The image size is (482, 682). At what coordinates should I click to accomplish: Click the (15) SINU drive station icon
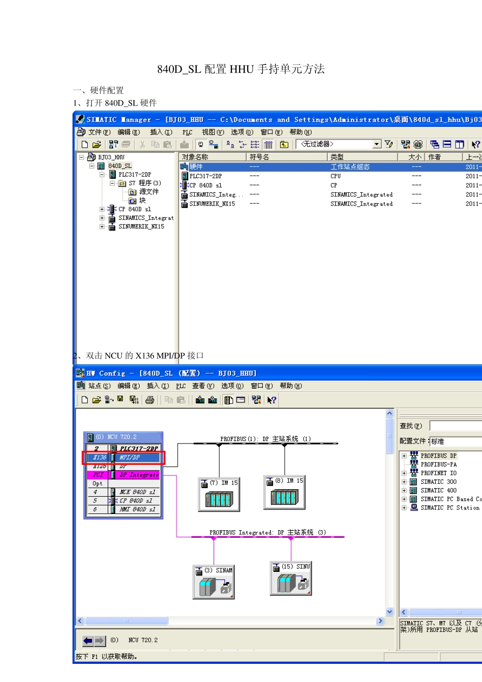coord(291,578)
